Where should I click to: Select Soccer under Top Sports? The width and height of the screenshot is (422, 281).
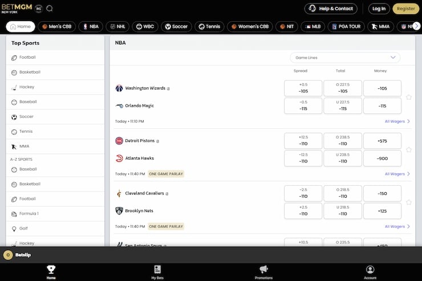tap(55, 116)
